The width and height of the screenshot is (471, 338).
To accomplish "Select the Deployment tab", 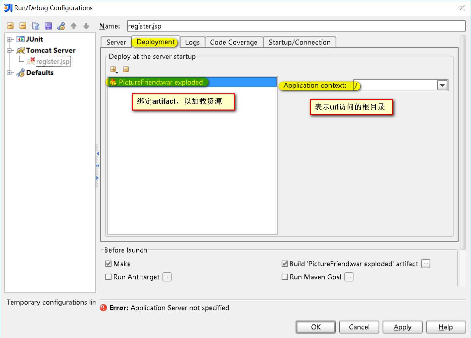I will (x=156, y=42).
